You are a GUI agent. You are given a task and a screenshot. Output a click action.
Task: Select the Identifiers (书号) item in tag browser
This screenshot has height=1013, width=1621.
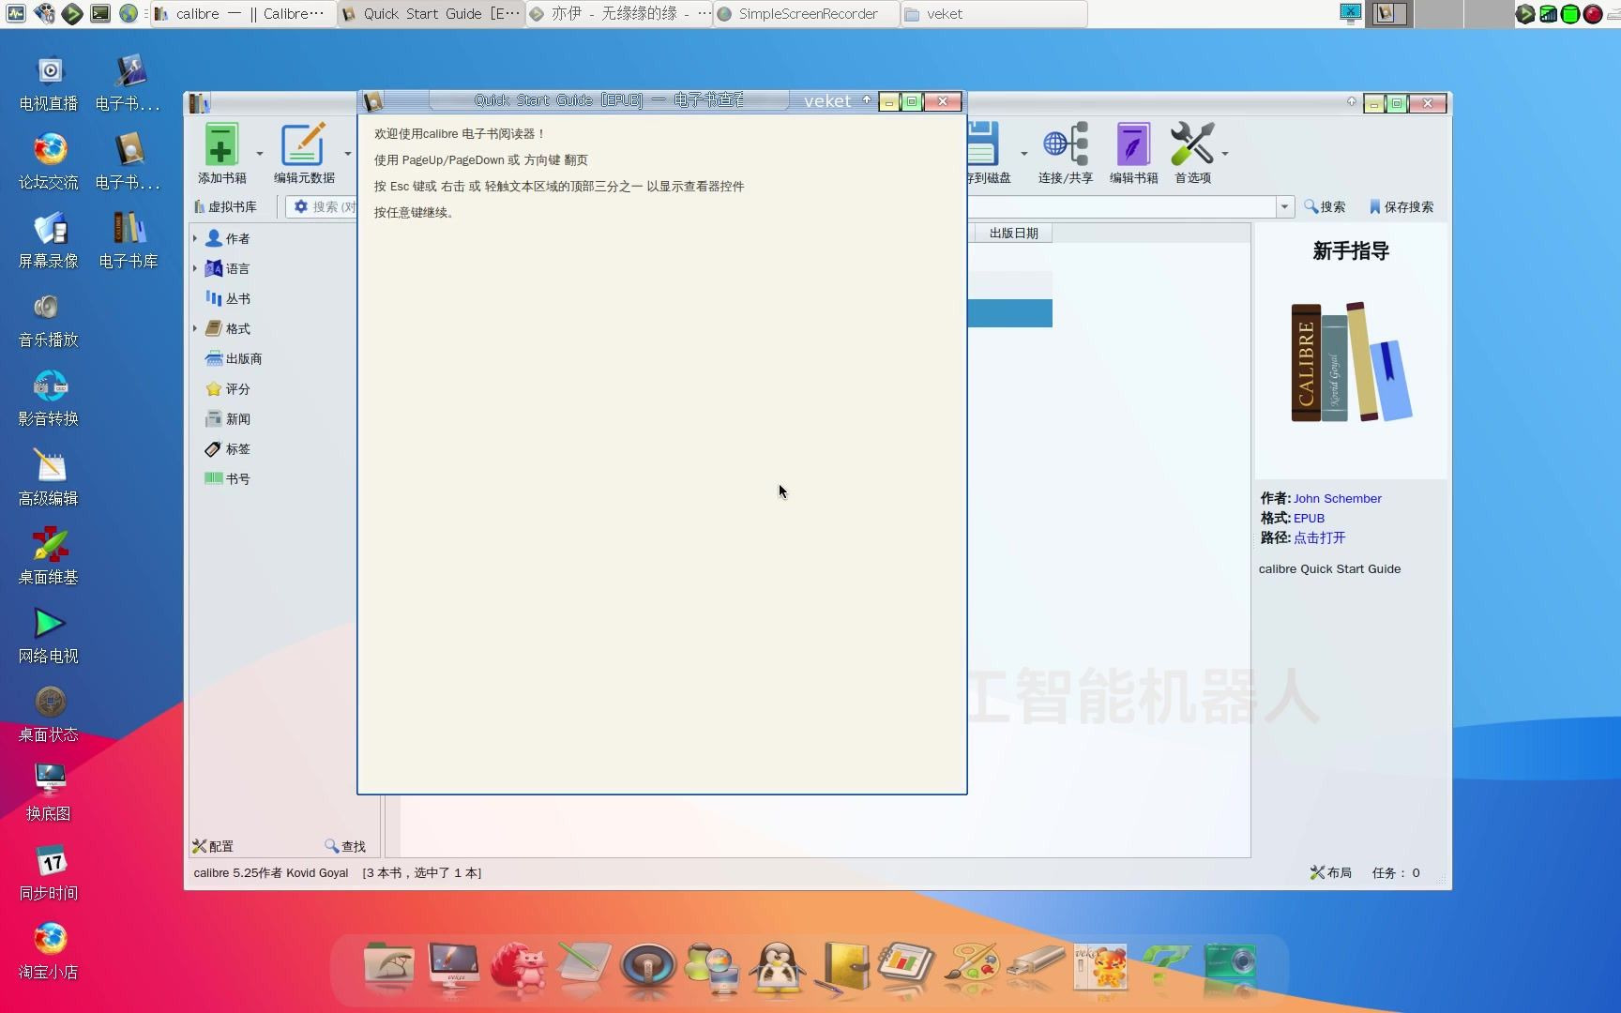coord(228,478)
